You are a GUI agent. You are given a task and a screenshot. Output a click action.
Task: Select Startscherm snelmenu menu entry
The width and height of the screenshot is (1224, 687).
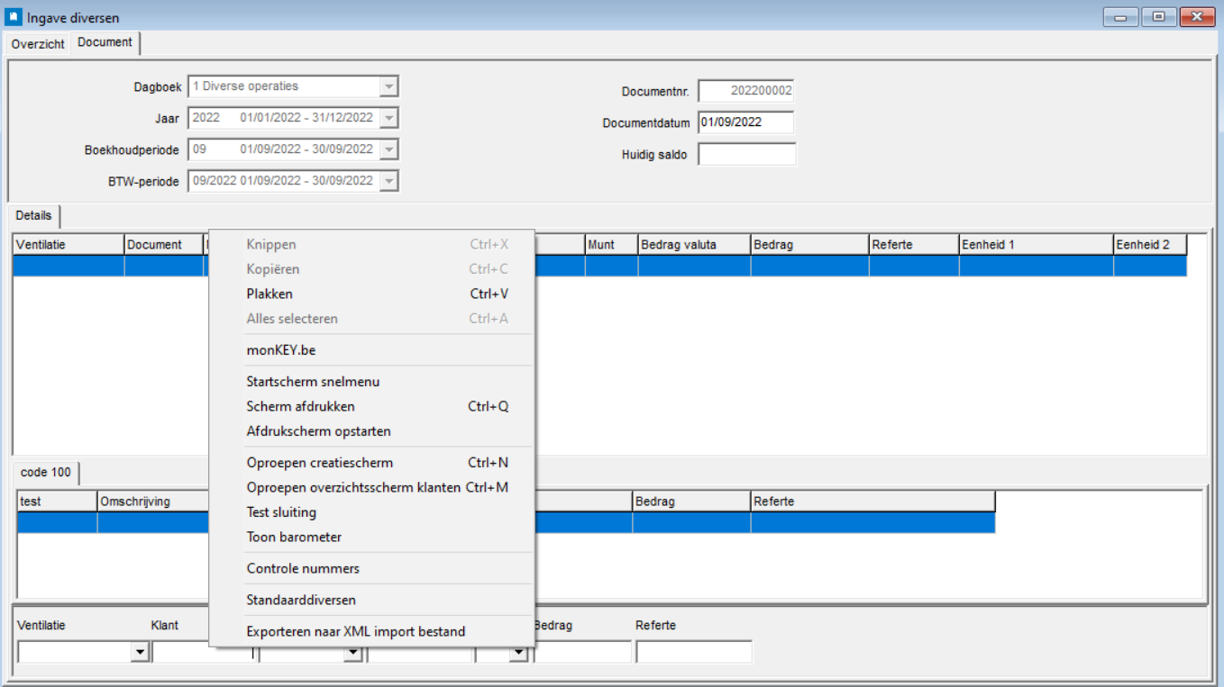point(371,382)
